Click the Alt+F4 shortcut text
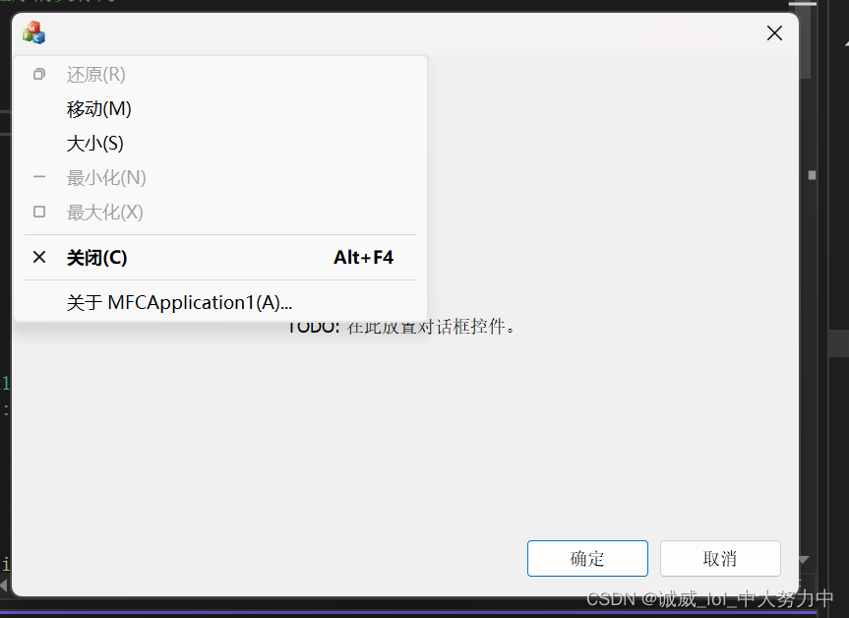Viewport: 849px width, 618px height. [x=363, y=257]
